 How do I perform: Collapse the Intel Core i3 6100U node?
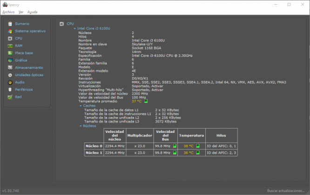coord(75,29)
